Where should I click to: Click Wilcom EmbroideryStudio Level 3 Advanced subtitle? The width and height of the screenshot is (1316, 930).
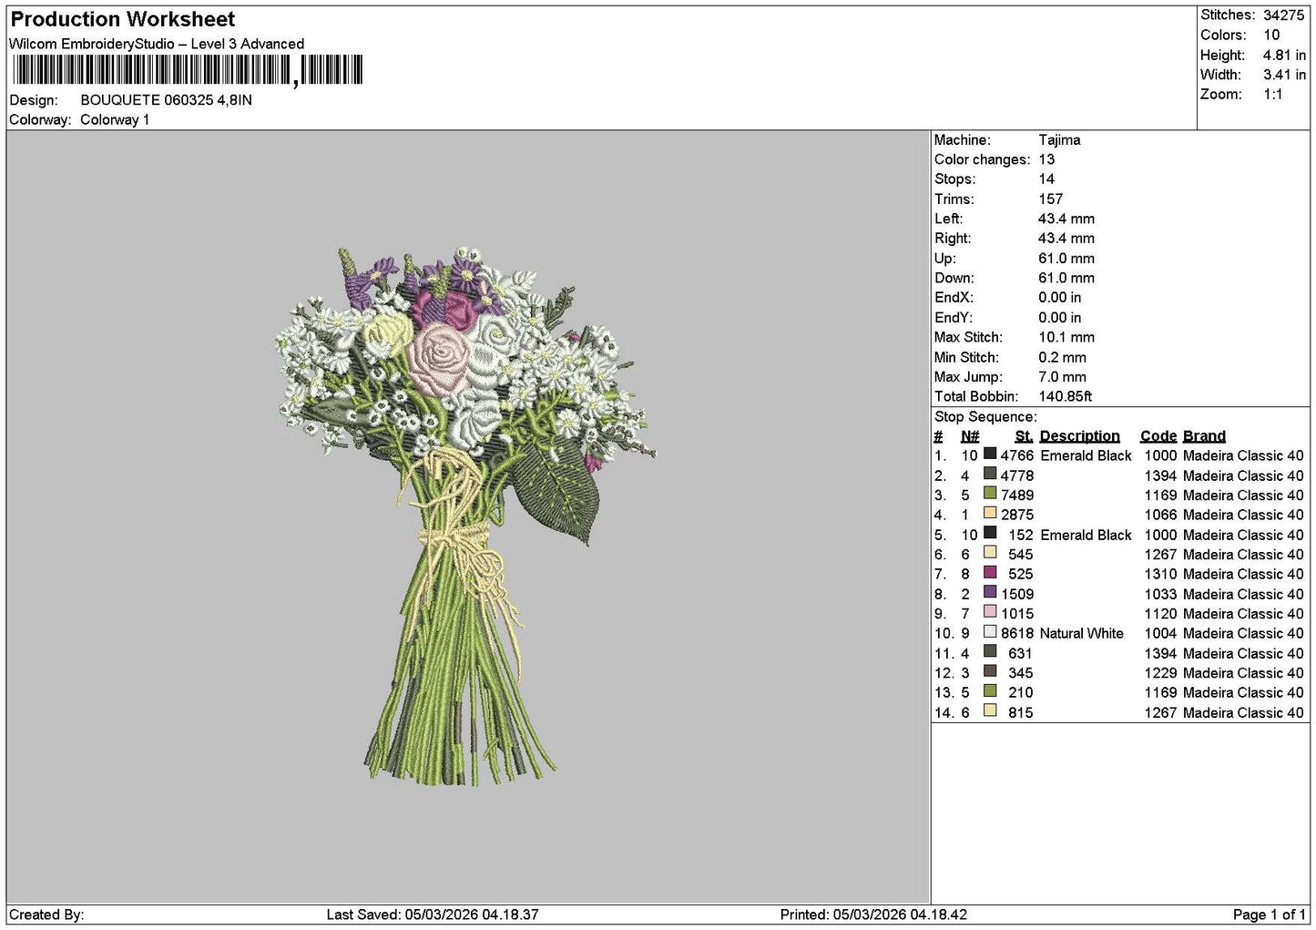(x=157, y=44)
